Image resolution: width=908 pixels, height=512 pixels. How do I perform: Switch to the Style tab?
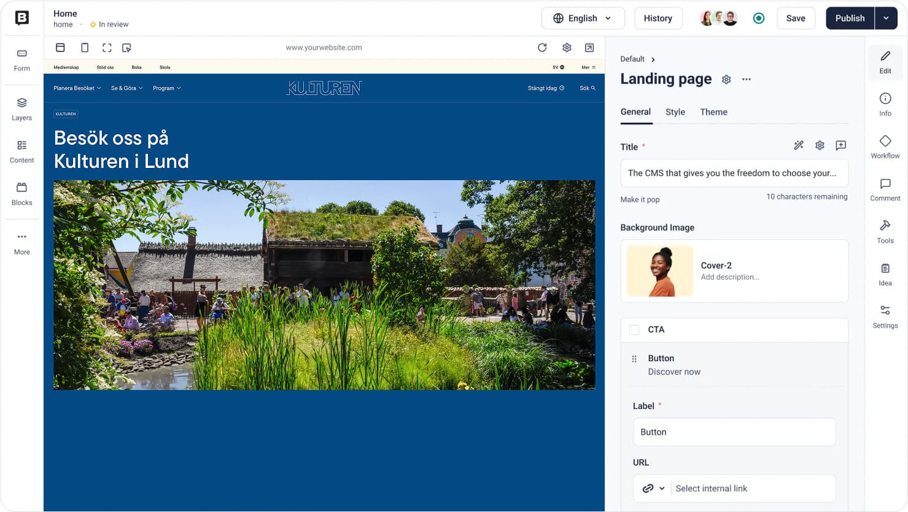[x=675, y=112]
